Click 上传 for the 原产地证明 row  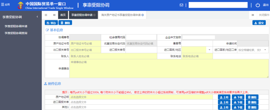pos(224,97)
